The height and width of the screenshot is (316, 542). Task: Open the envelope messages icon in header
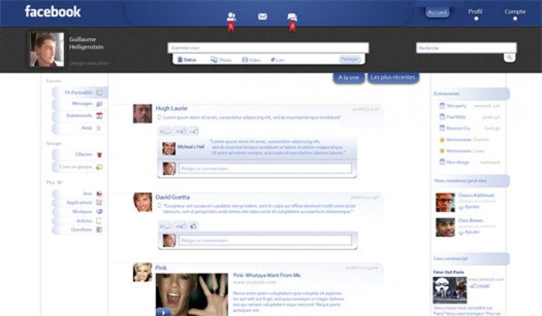(262, 16)
